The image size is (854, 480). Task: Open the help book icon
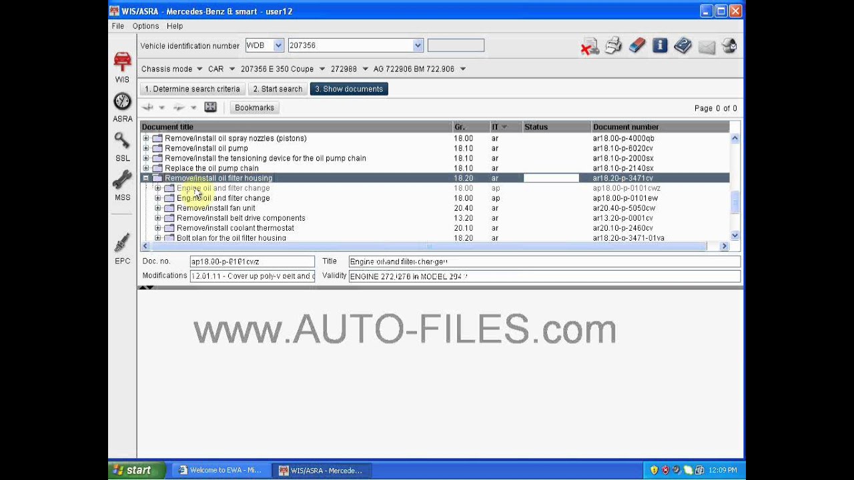point(683,45)
